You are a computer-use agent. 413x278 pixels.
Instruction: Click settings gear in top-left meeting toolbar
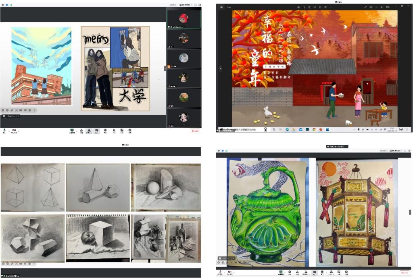tap(130, 130)
